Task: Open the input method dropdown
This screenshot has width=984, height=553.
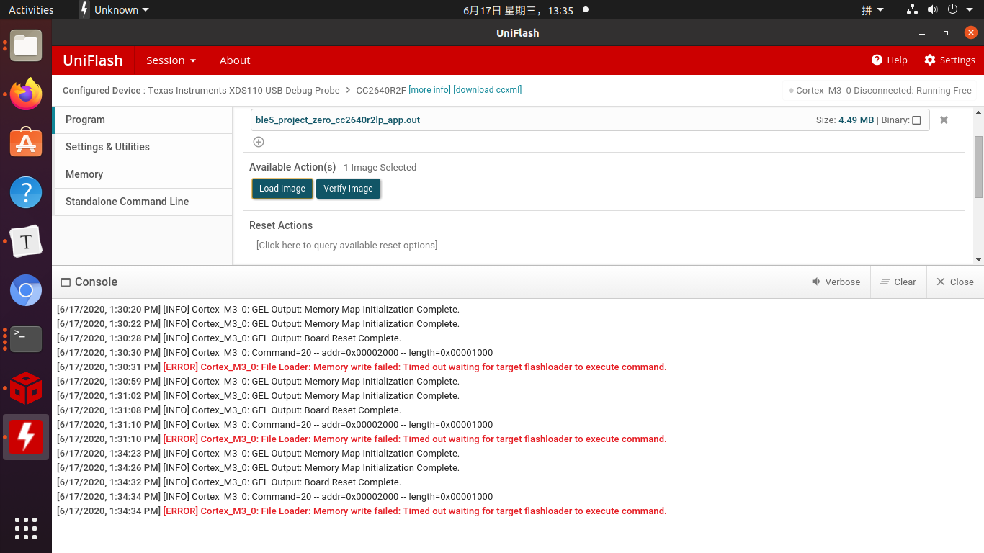Action: pyautogui.click(x=872, y=10)
